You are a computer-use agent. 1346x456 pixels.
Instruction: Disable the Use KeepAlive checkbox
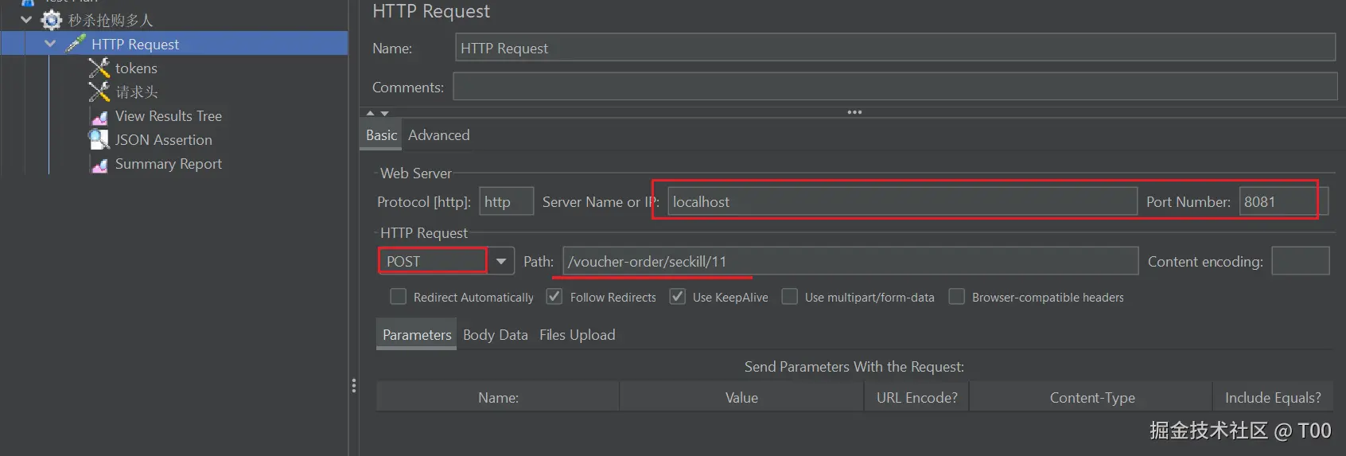678,297
